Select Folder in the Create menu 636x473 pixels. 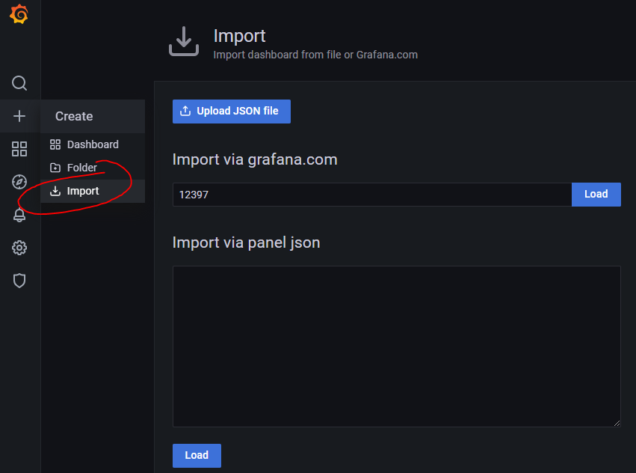[x=93, y=168]
